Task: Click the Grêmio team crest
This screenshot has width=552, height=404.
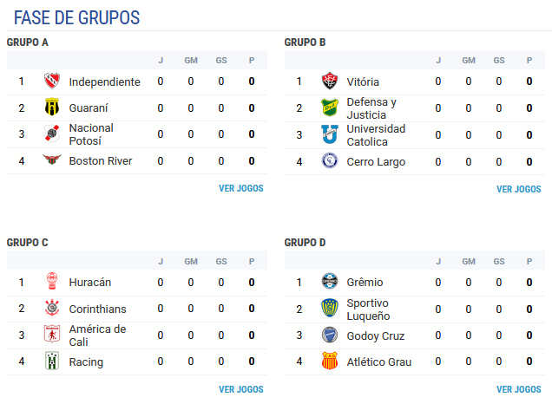Action: (330, 282)
